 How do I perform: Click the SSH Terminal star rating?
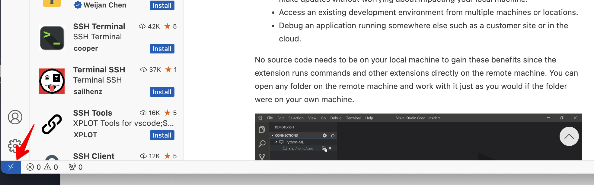click(x=171, y=26)
